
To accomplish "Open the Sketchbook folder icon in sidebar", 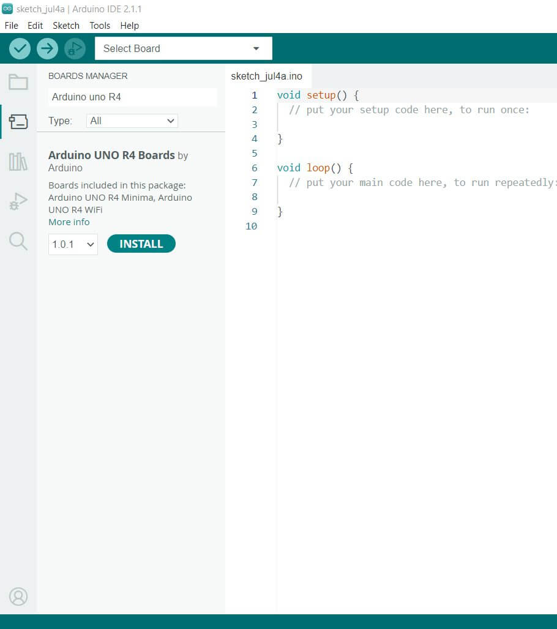I will tap(18, 82).
